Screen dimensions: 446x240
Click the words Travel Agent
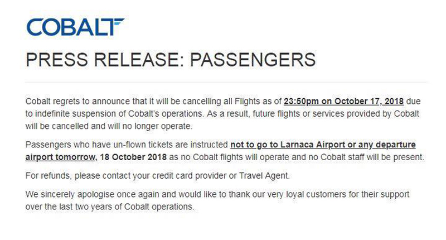coord(264,176)
